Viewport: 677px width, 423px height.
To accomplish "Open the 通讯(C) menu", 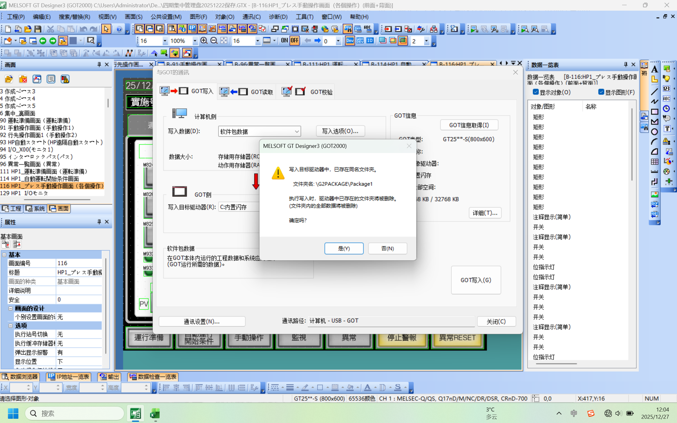I will [x=251, y=17].
